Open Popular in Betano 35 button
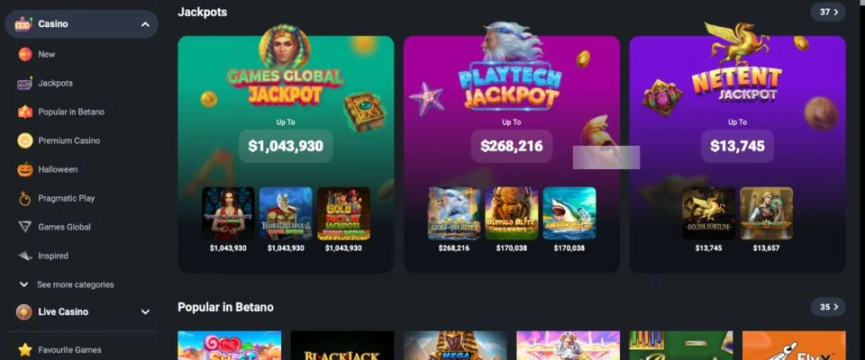The height and width of the screenshot is (360, 865). (x=828, y=307)
